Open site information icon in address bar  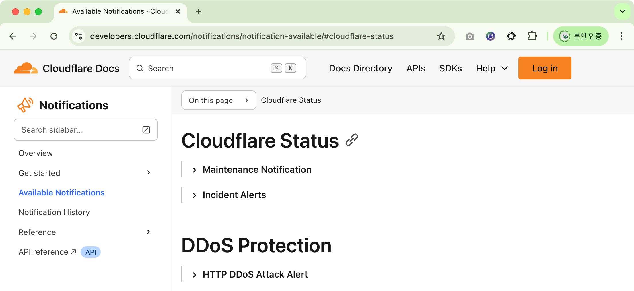click(x=79, y=36)
